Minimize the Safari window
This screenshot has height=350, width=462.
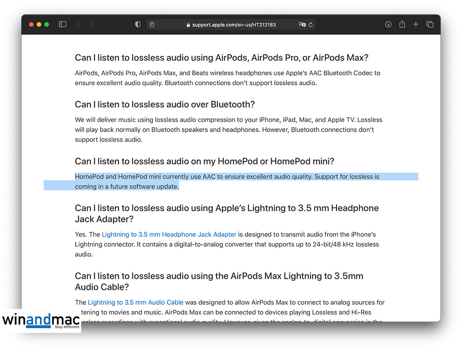pyautogui.click(x=39, y=24)
